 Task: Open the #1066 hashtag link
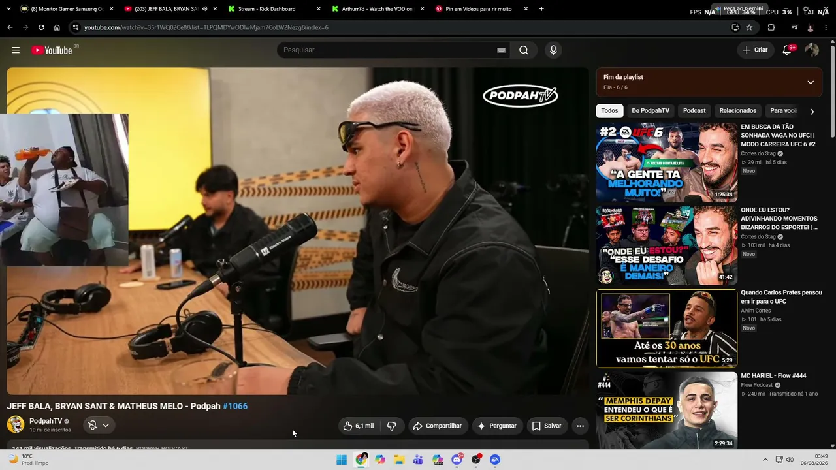[x=235, y=406]
